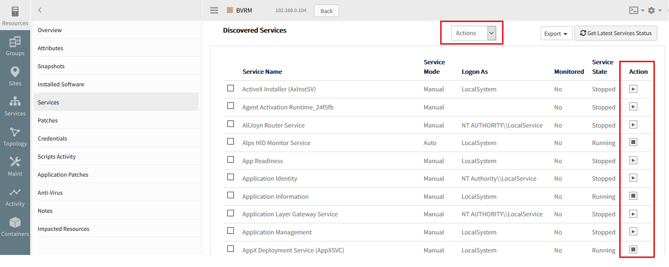Select Application Layer Gateway checkbox
This screenshot has height=267, width=669.
(231, 213)
